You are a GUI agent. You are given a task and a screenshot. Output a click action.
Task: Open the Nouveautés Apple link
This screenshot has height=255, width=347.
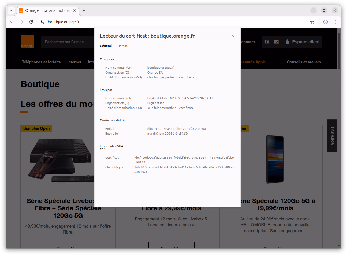[253, 62]
